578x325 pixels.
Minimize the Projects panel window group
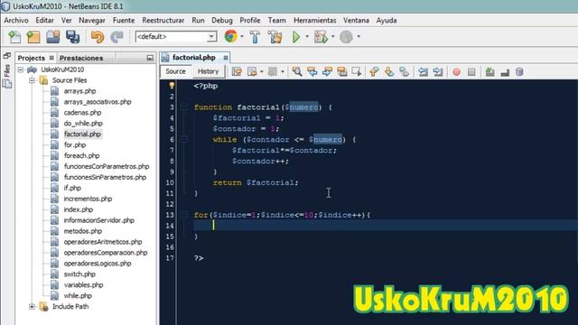150,58
